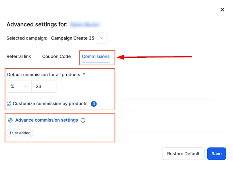
Task: Switch to the Referral link tab
Action: click(x=19, y=56)
